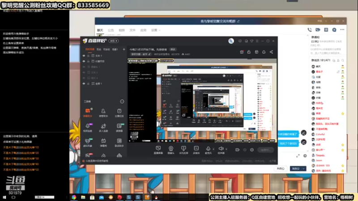Image resolution: width=358 pixels, height=201 pixels.
Task: Open the chevron dropdown in QQ title bar
Action: point(326,21)
